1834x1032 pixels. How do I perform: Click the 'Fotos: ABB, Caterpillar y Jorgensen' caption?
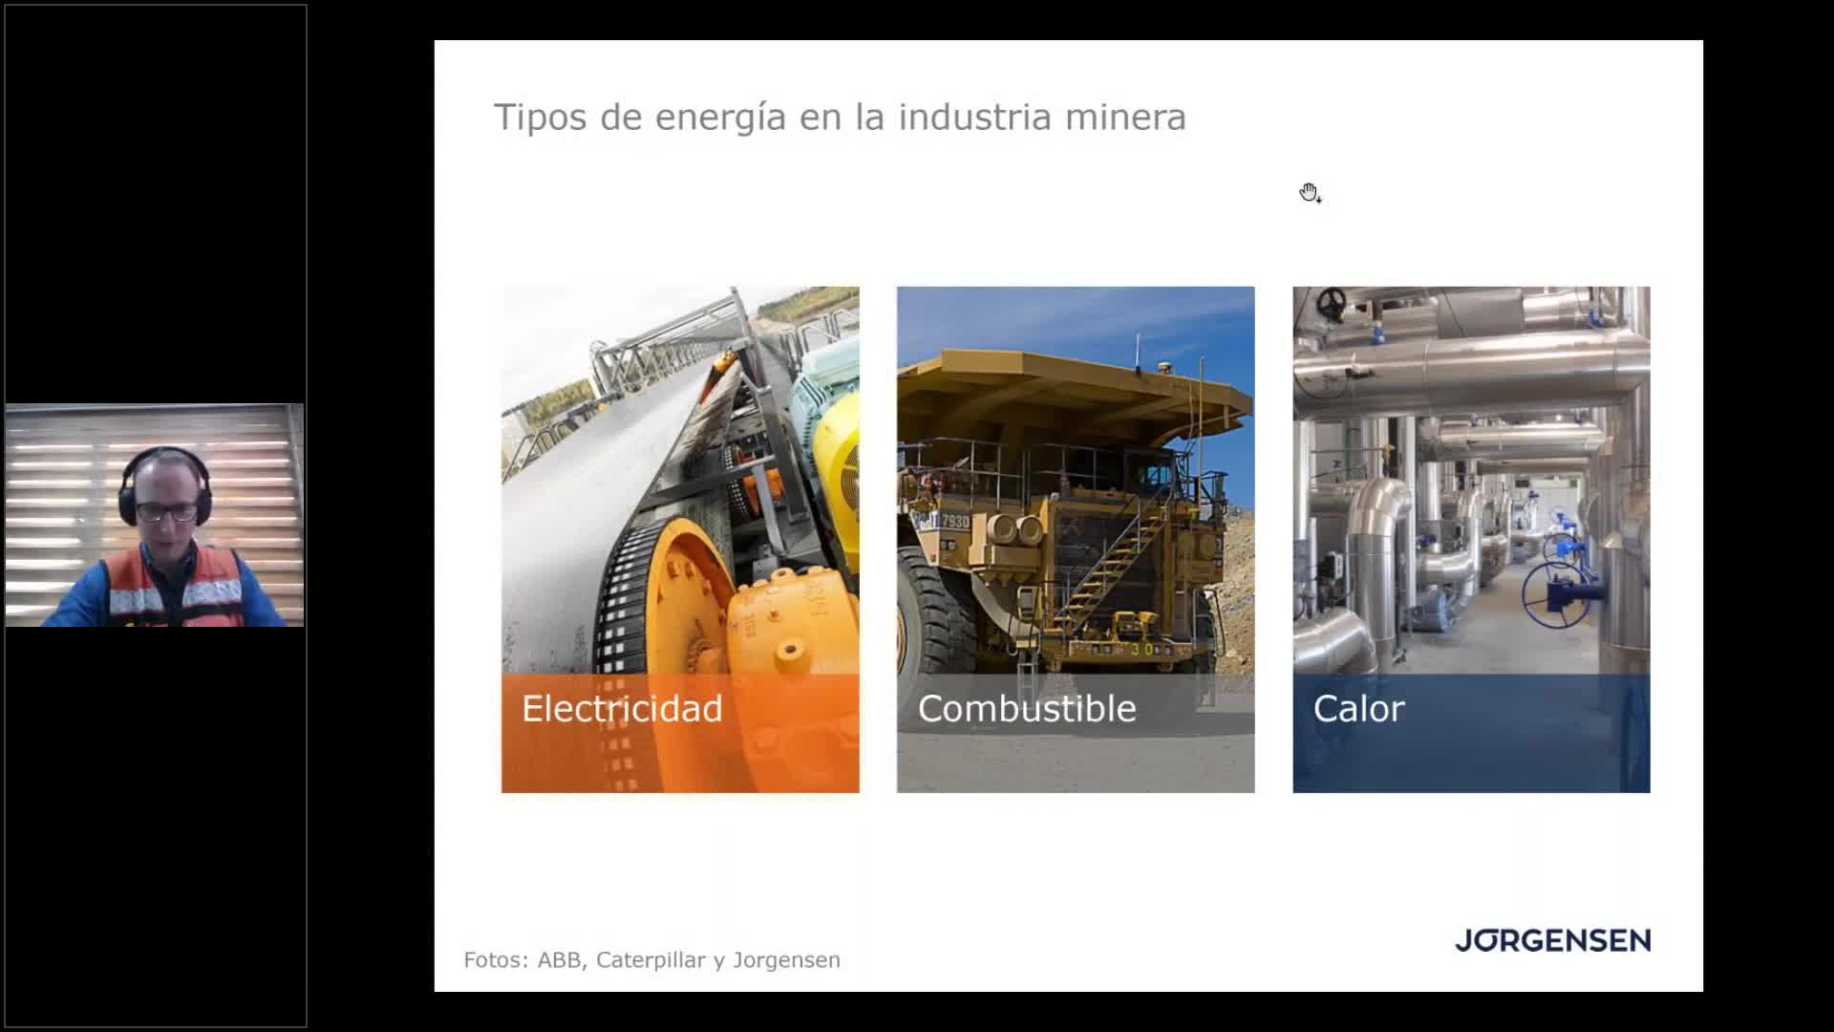click(651, 960)
